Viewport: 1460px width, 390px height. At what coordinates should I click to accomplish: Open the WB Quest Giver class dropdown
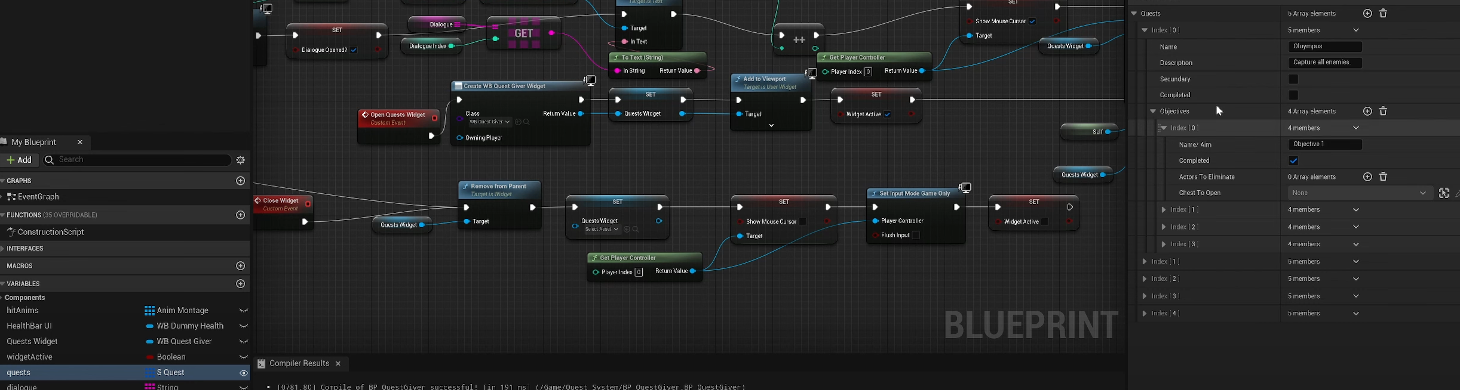coord(489,122)
